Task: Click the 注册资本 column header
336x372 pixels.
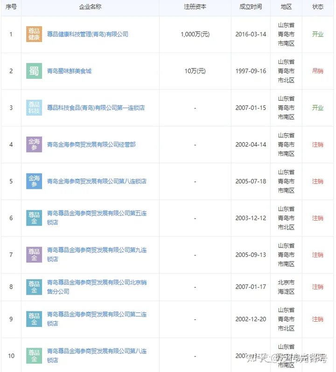Action: pyautogui.click(x=195, y=7)
